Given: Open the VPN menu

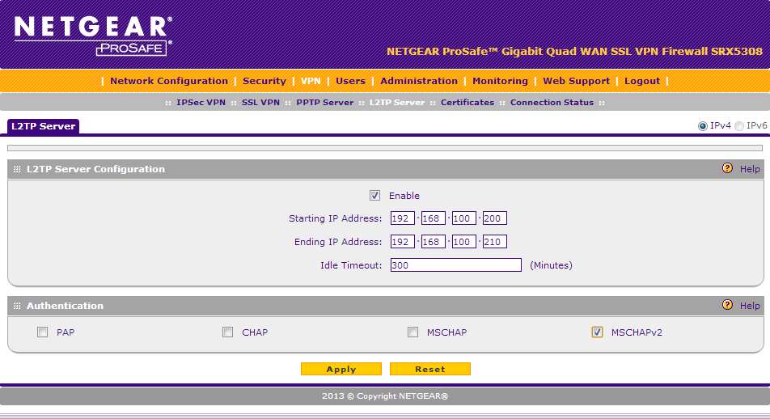Looking at the screenshot, I should point(311,81).
